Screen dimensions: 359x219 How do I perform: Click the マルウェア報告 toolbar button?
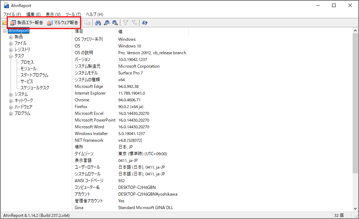[63, 23]
